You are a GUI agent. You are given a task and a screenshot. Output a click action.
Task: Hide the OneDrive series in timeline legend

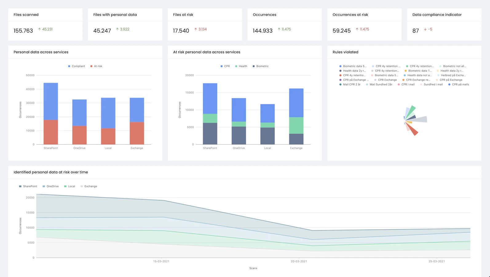pos(51,186)
